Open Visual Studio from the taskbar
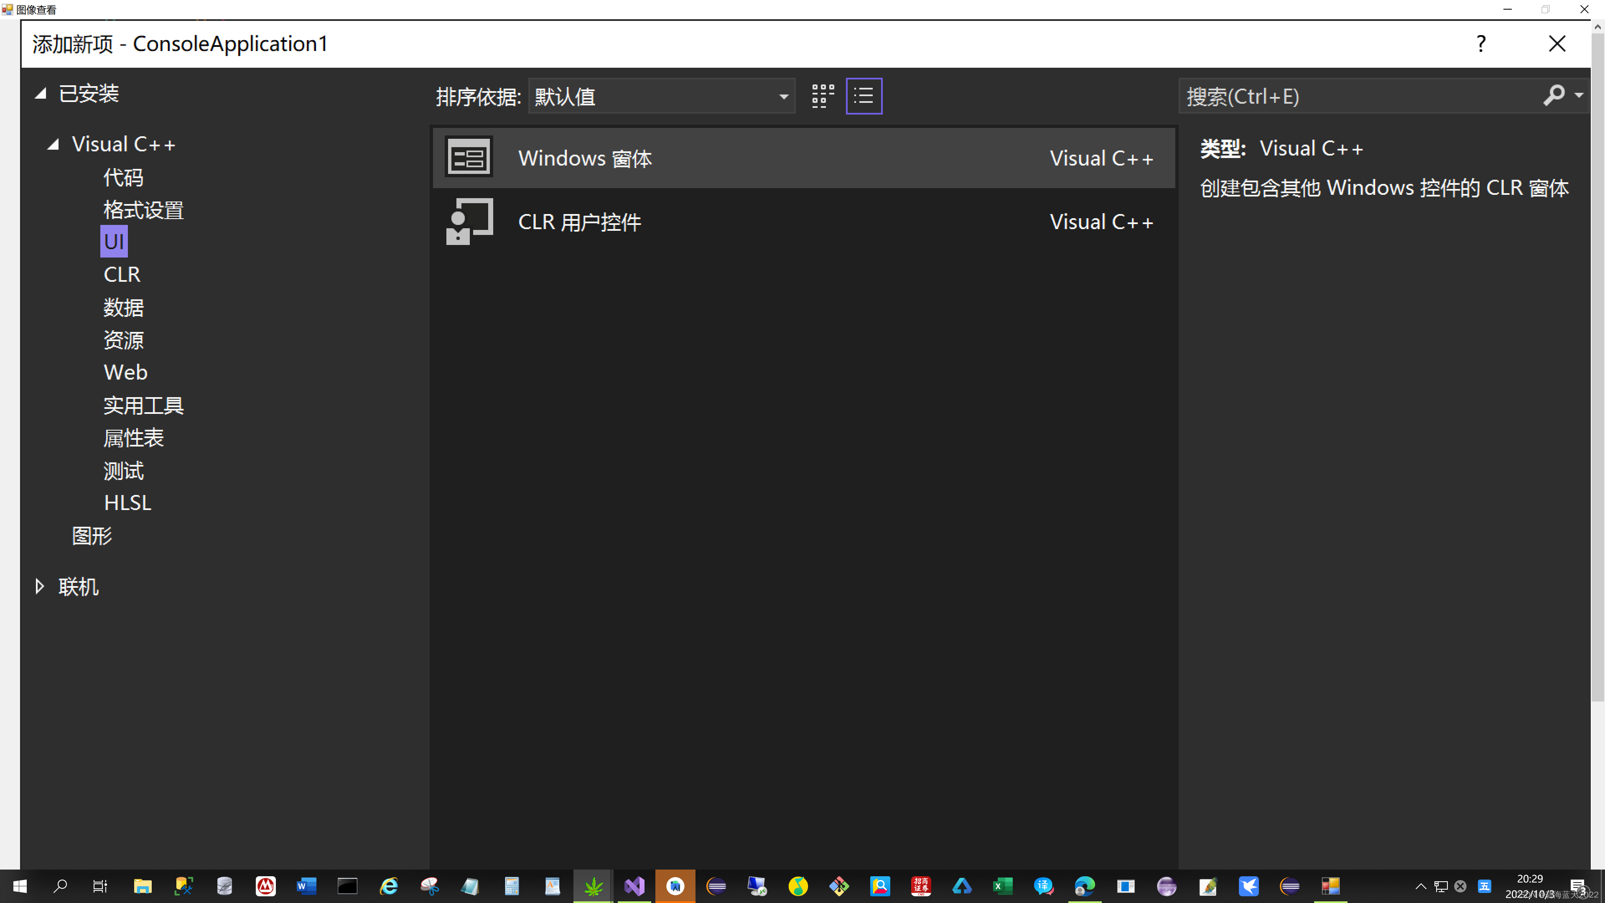 634,885
